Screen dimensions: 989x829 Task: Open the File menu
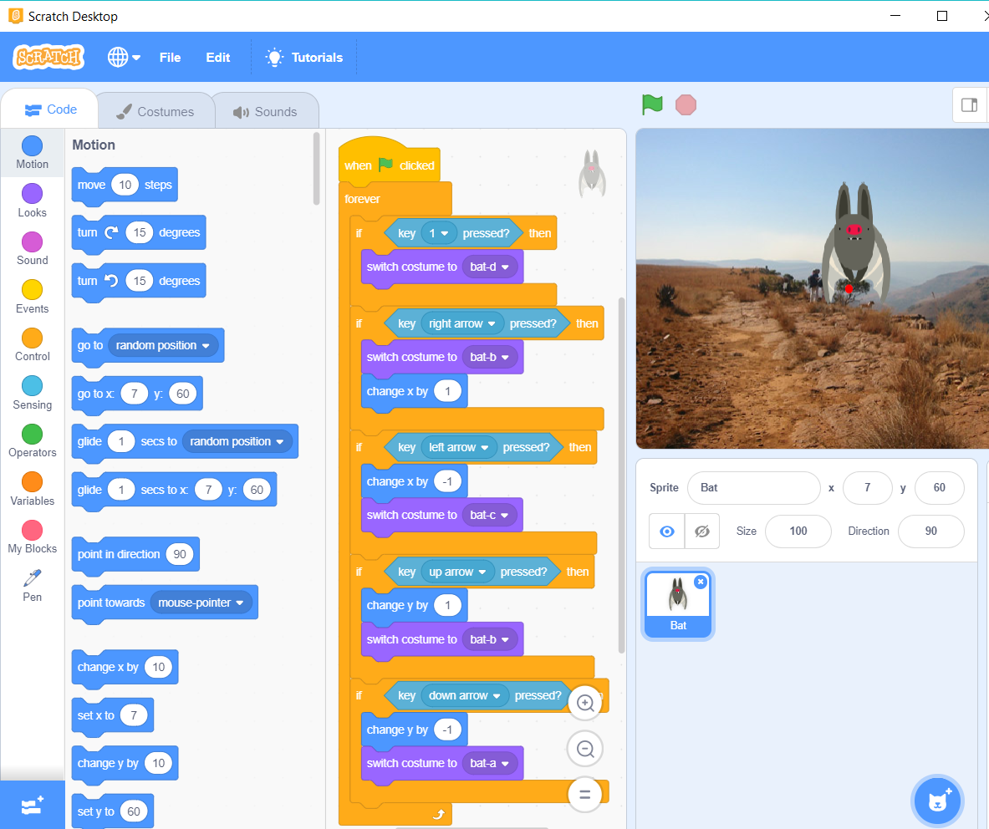[170, 57]
